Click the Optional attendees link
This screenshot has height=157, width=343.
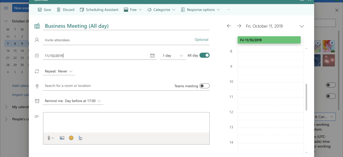[201, 40]
